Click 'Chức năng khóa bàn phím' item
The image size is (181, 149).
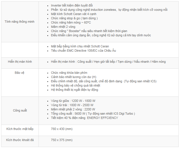pos(69,73)
